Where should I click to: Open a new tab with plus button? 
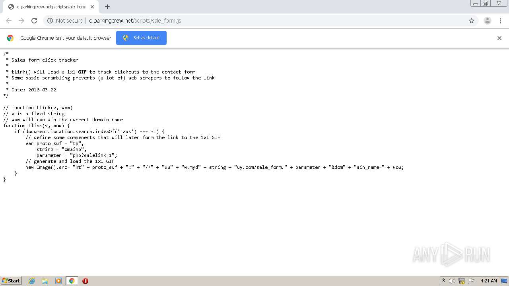107,7
